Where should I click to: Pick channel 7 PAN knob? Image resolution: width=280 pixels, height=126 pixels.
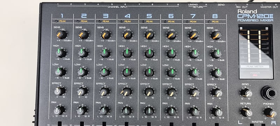[194, 111]
